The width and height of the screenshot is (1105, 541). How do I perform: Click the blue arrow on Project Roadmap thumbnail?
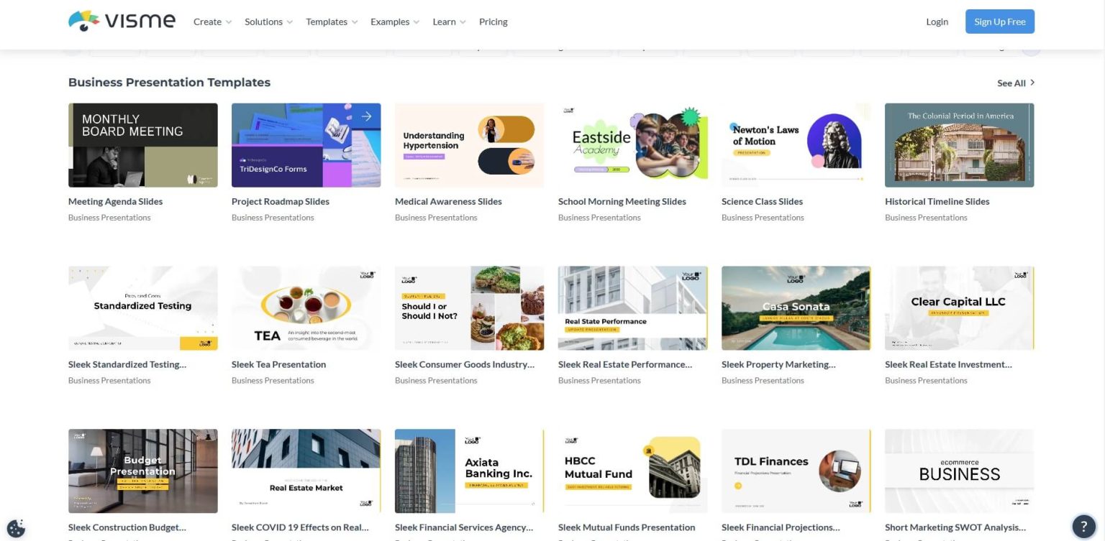366,116
